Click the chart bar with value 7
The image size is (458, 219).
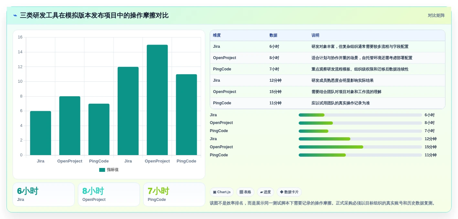coord(99,129)
